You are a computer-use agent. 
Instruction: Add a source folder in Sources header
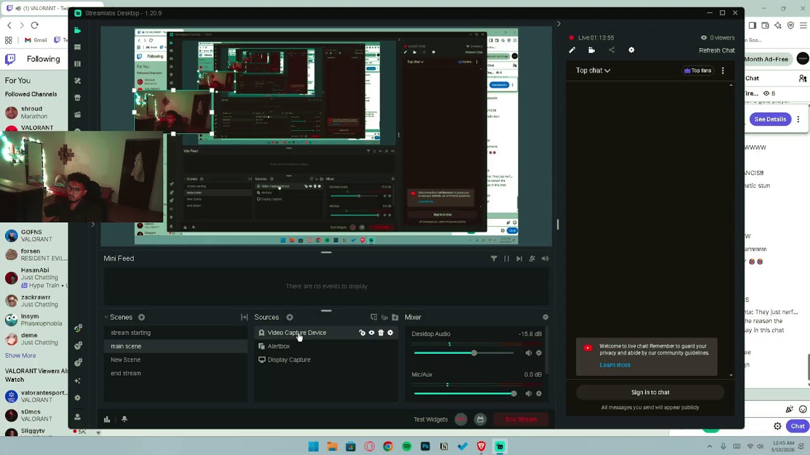pos(395,317)
